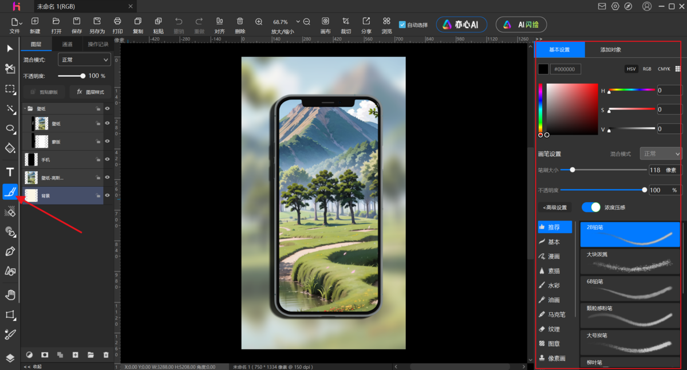This screenshot has width=687, height=370.
Task: Click the 亦心AI button
Action: pos(461,25)
